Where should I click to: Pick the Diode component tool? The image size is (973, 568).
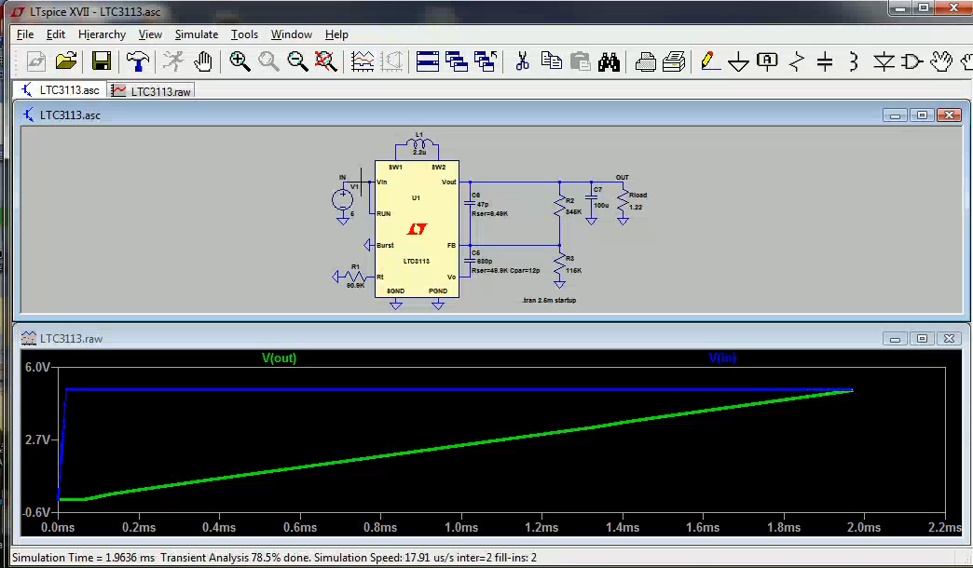tap(884, 61)
